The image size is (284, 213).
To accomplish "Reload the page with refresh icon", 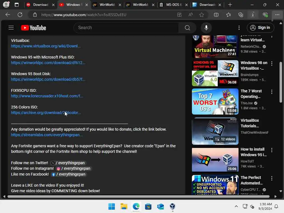I will (x=20, y=15).
